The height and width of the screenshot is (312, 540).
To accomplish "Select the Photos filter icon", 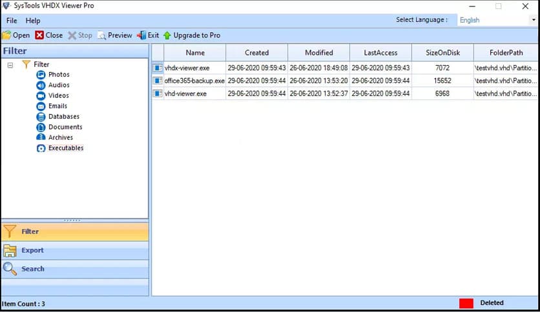I will click(x=41, y=75).
